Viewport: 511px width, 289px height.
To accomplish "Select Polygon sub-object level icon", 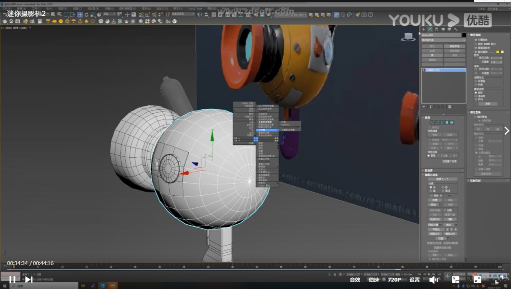I will click(447, 123).
